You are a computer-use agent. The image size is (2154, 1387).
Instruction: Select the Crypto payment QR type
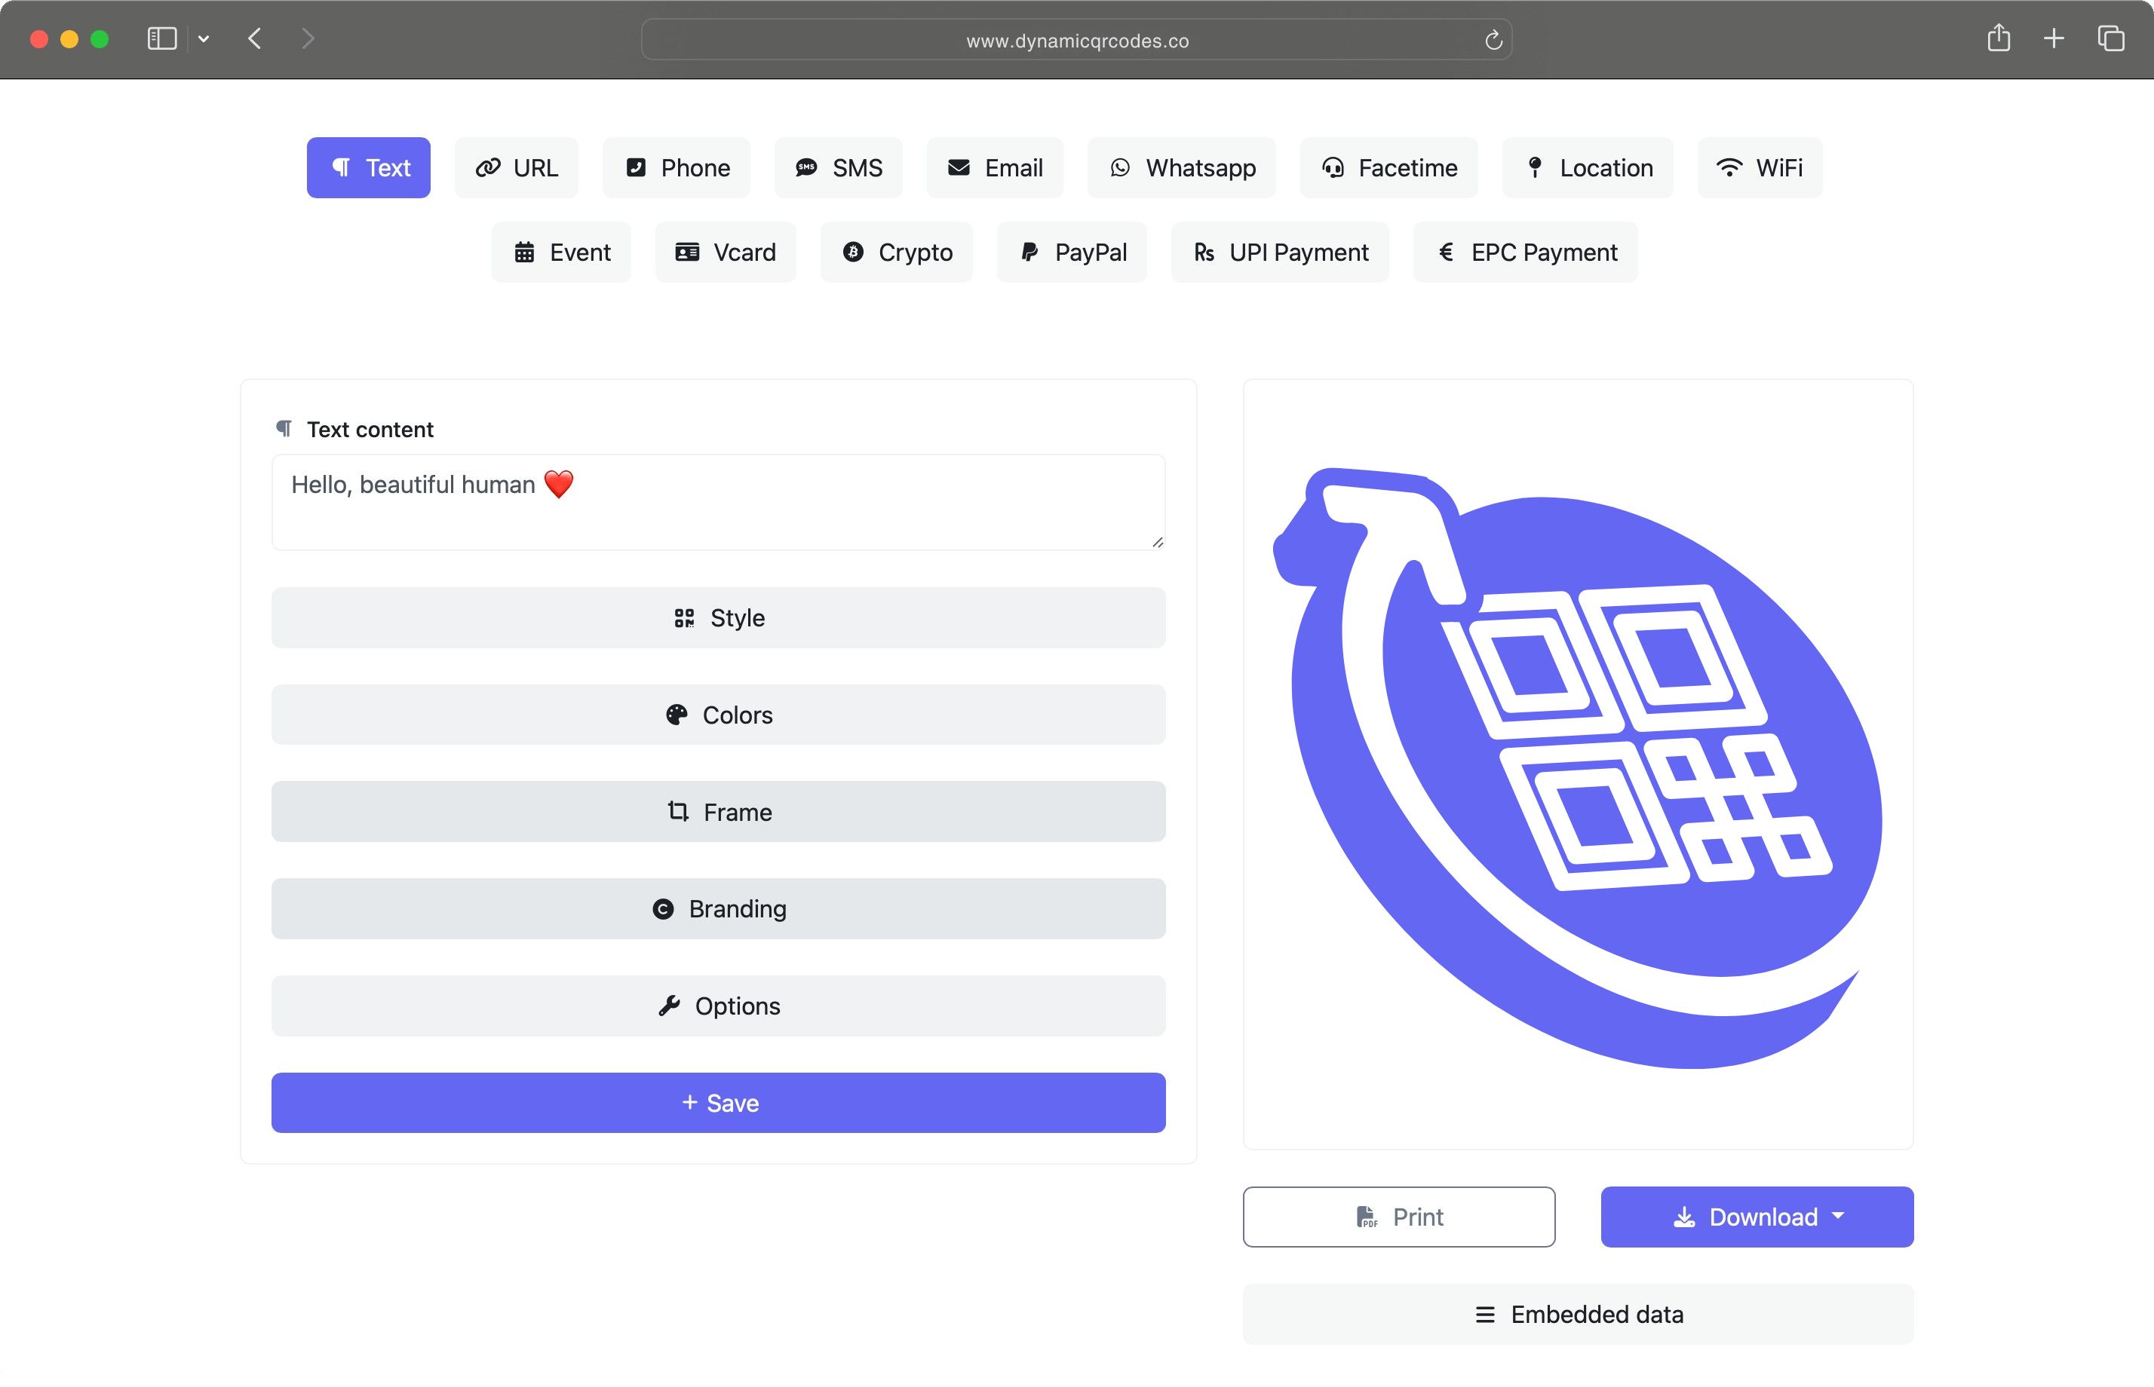pyautogui.click(x=895, y=253)
